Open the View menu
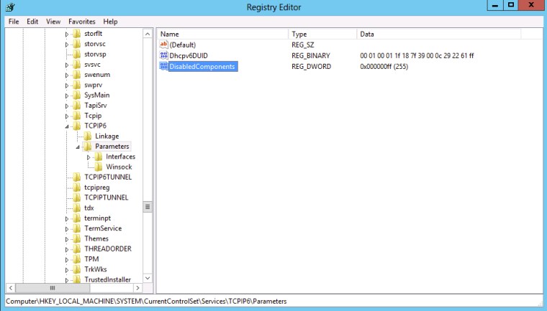This screenshot has width=547, height=311. click(x=53, y=22)
